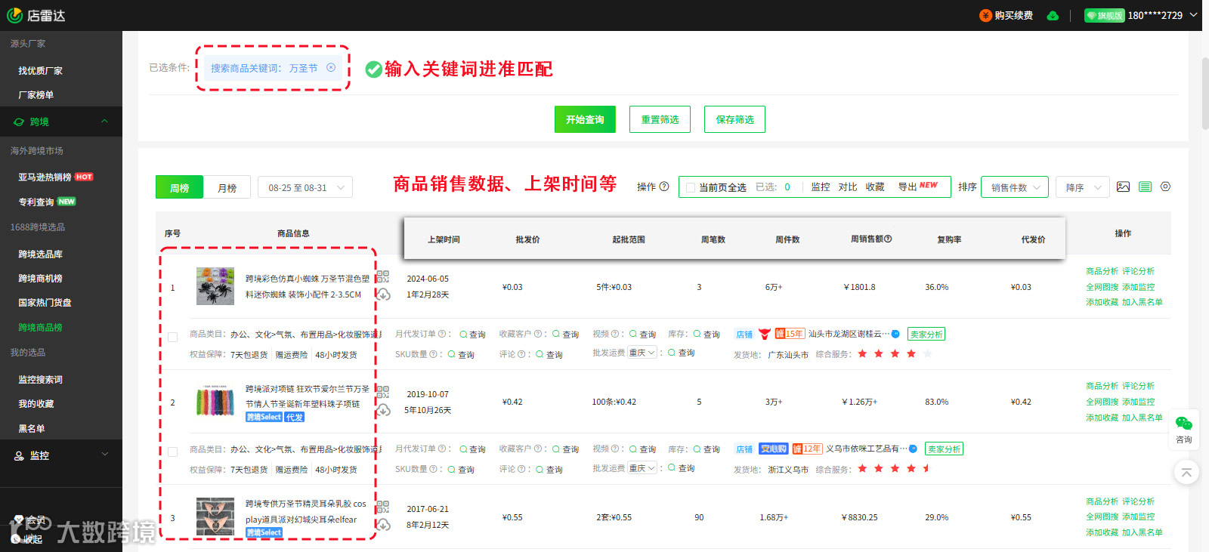Select 周榜 tab
1209x552 pixels.
click(179, 187)
